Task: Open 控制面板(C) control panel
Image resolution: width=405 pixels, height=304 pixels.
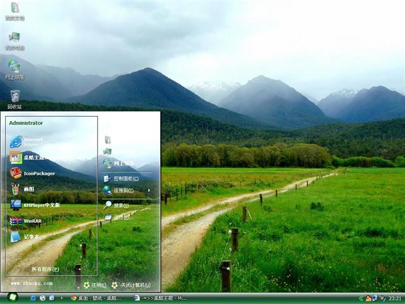Action: [x=121, y=179]
